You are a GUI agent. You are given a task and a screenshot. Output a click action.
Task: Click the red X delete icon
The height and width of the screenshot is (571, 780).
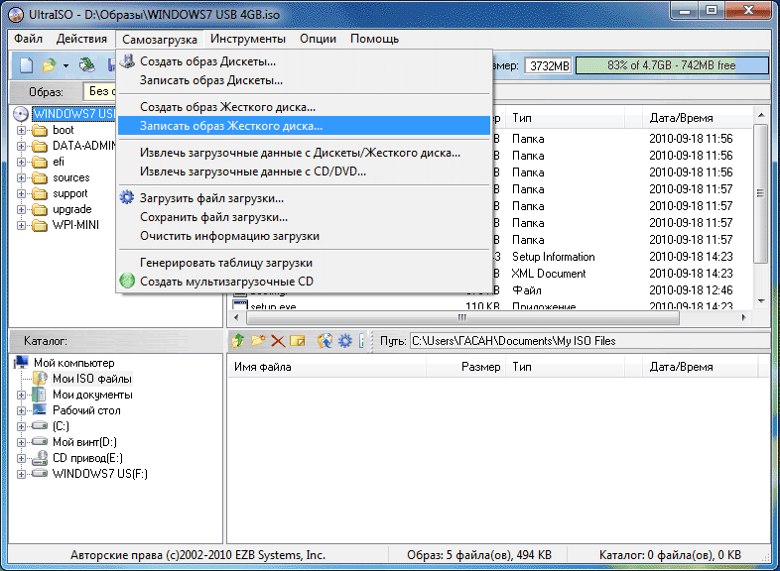click(278, 341)
